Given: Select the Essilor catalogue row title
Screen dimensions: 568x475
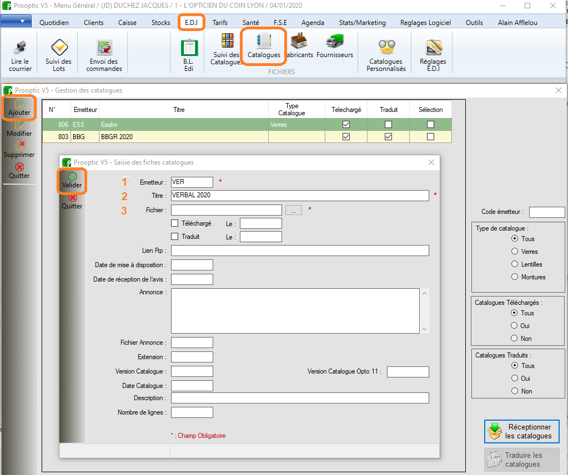Looking at the screenshot, I should (x=109, y=125).
